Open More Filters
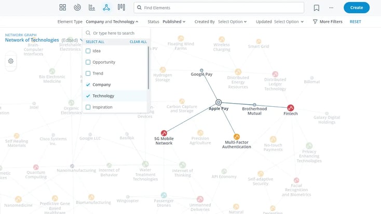This screenshot has width=381, height=214. 331,22
